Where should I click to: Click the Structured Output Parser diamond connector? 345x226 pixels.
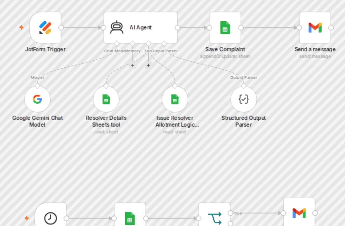tap(243, 86)
